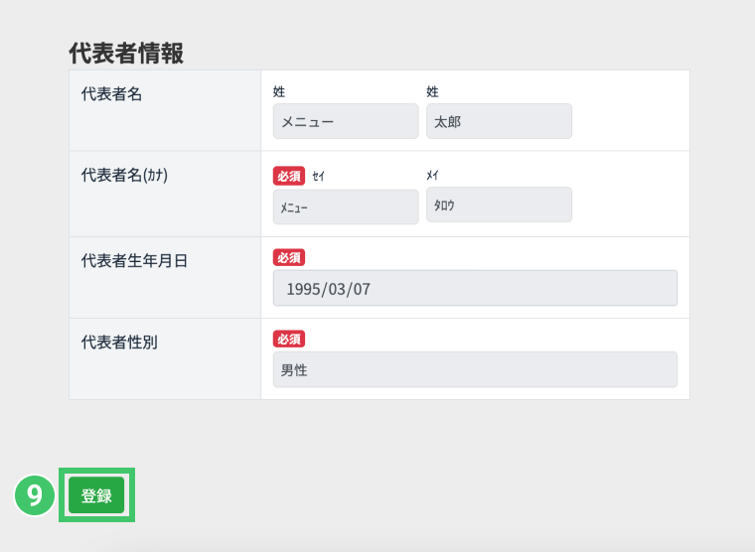Screen dimensions: 755x552
Task: Click the 代表者情報 section heading
Action: [126, 54]
